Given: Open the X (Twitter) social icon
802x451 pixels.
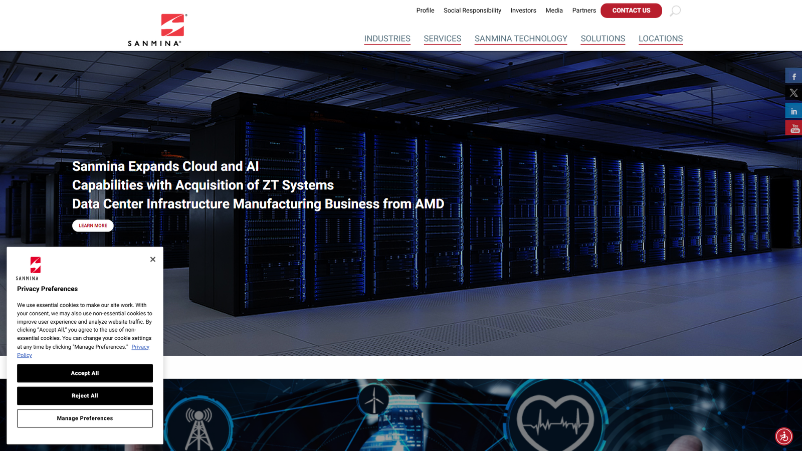Looking at the screenshot, I should (793, 93).
